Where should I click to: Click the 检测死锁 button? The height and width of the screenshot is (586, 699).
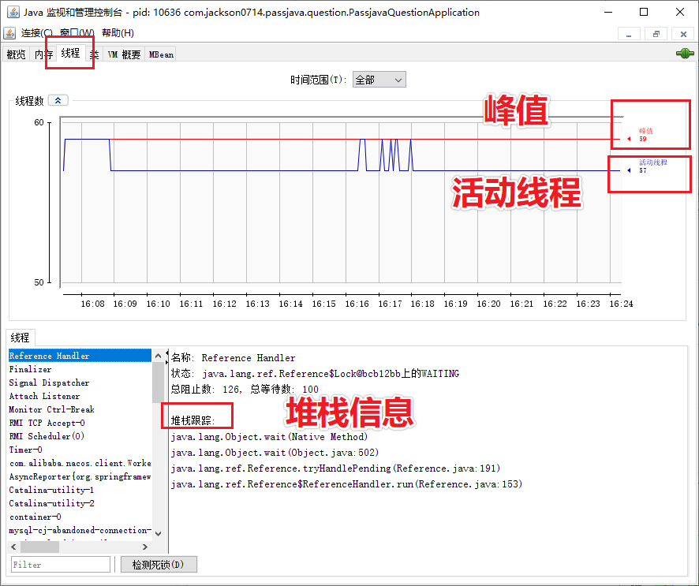[x=159, y=565]
